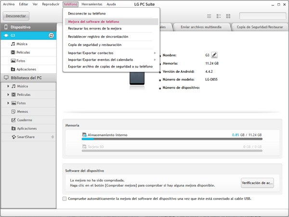Open Memos in Biblioteca del PC
This screenshot has height=217, width=289.
tap(22, 111)
